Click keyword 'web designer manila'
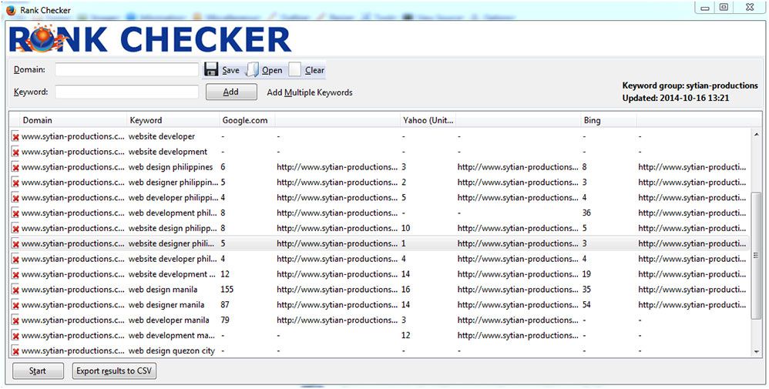The height and width of the screenshot is (389, 769). tap(166, 304)
